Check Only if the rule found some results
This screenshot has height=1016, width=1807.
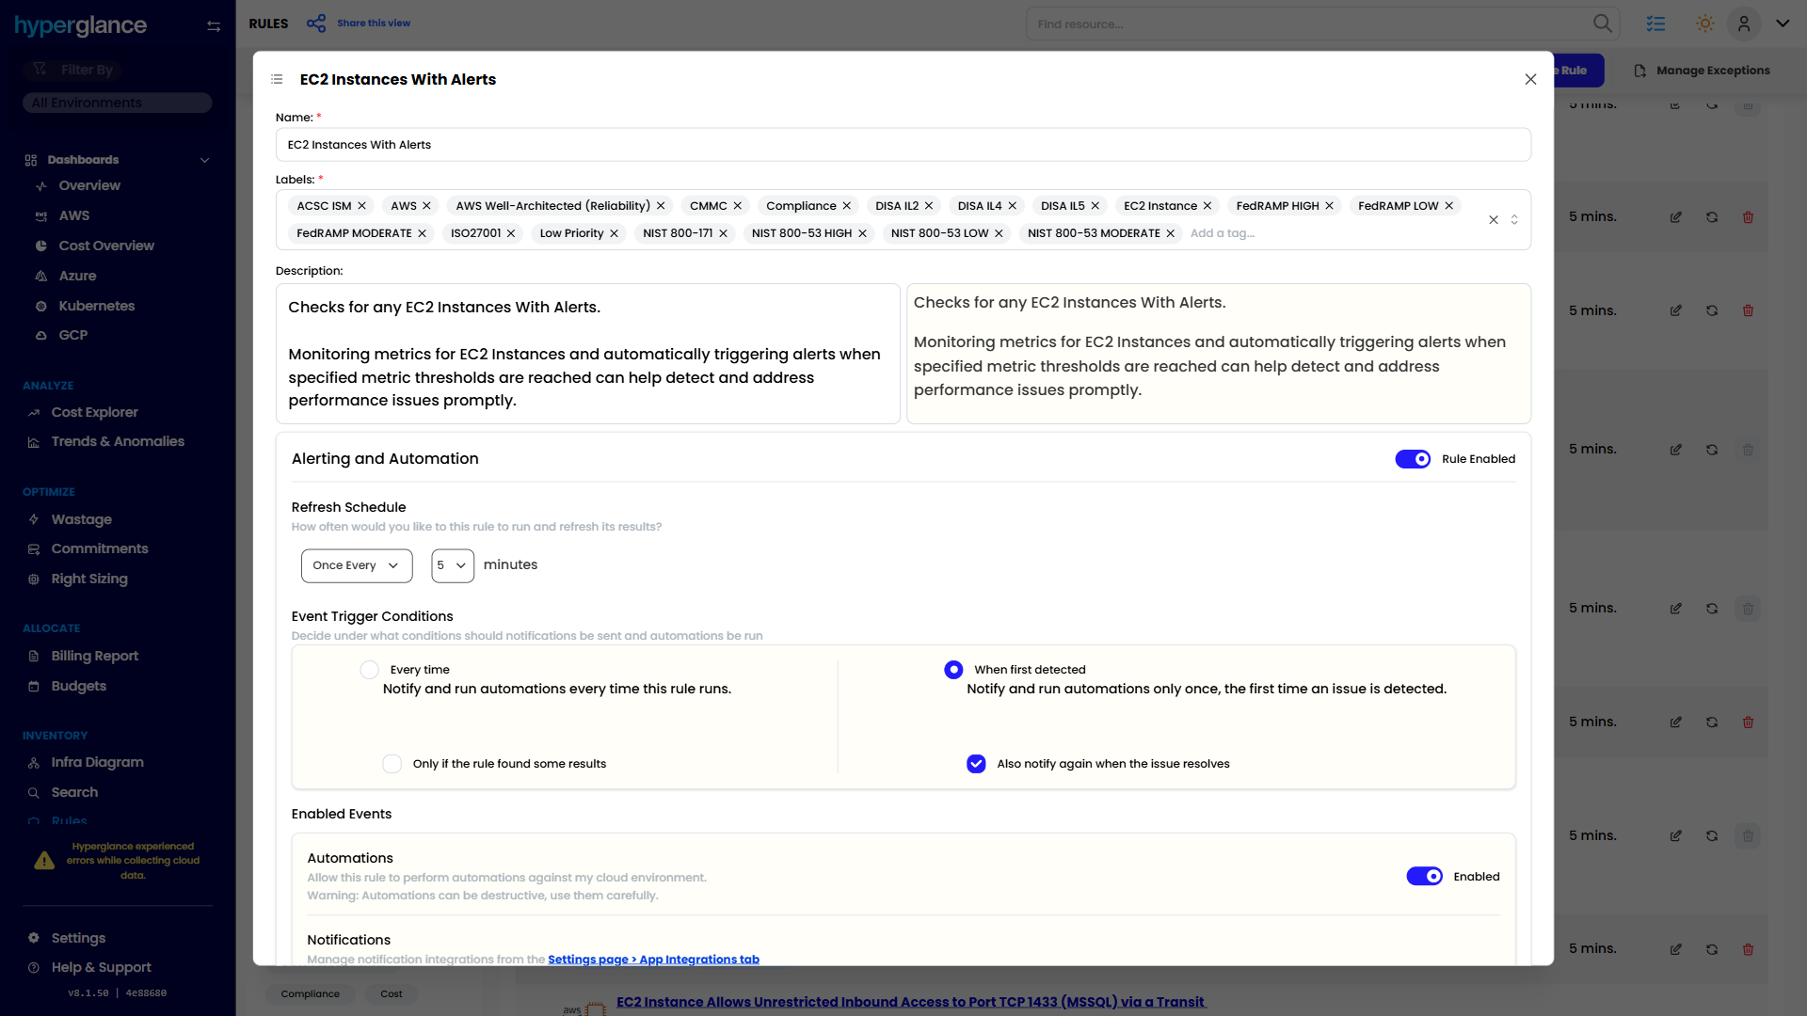[x=392, y=764]
